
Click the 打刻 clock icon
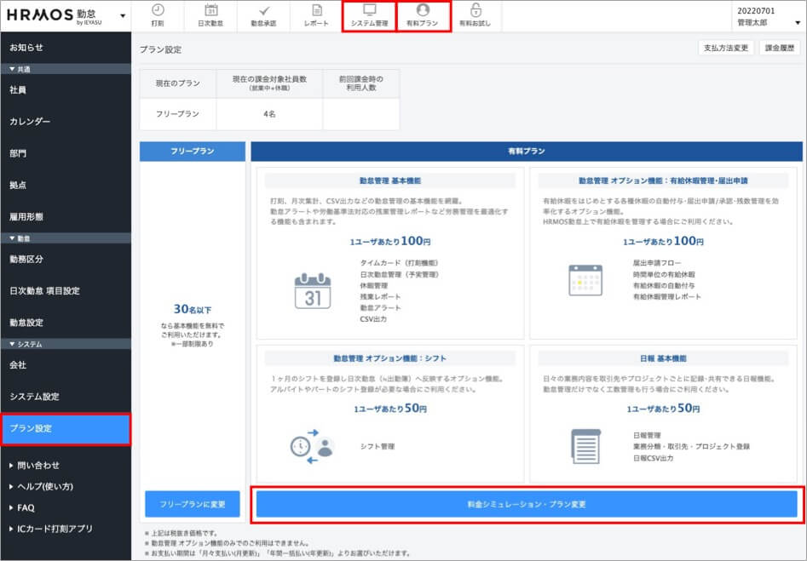click(158, 10)
